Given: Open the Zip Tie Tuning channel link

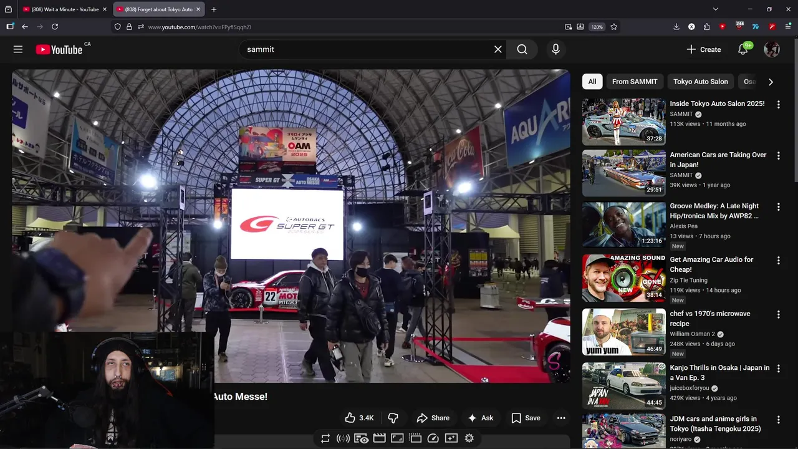Looking at the screenshot, I should [688, 281].
